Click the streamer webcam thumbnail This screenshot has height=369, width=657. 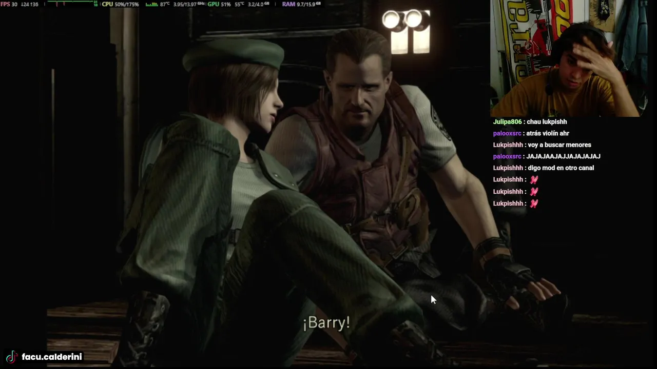(569, 58)
